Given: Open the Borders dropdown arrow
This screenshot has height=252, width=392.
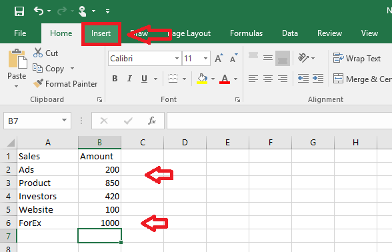Looking at the screenshot, I should coord(184,79).
